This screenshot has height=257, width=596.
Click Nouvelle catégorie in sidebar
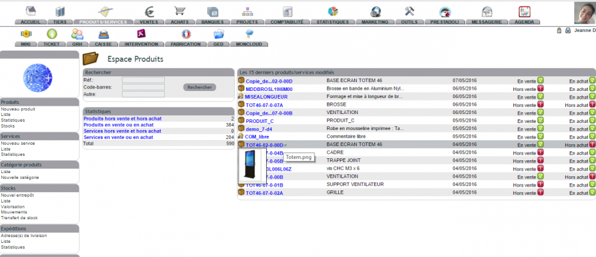(20, 178)
